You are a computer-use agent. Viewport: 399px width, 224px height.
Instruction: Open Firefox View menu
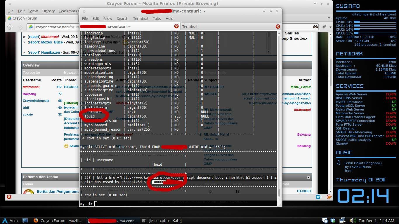point(33,11)
